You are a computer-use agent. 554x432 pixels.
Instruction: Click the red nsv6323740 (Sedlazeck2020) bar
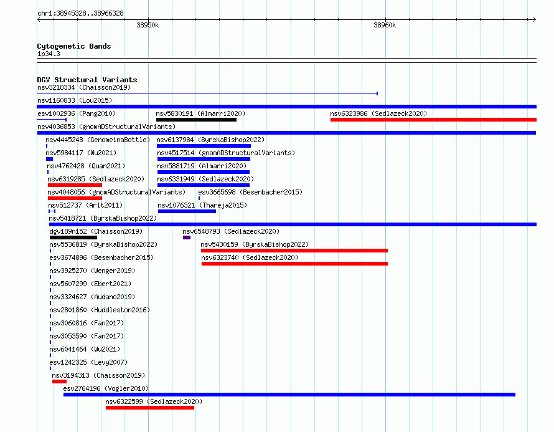tap(294, 264)
